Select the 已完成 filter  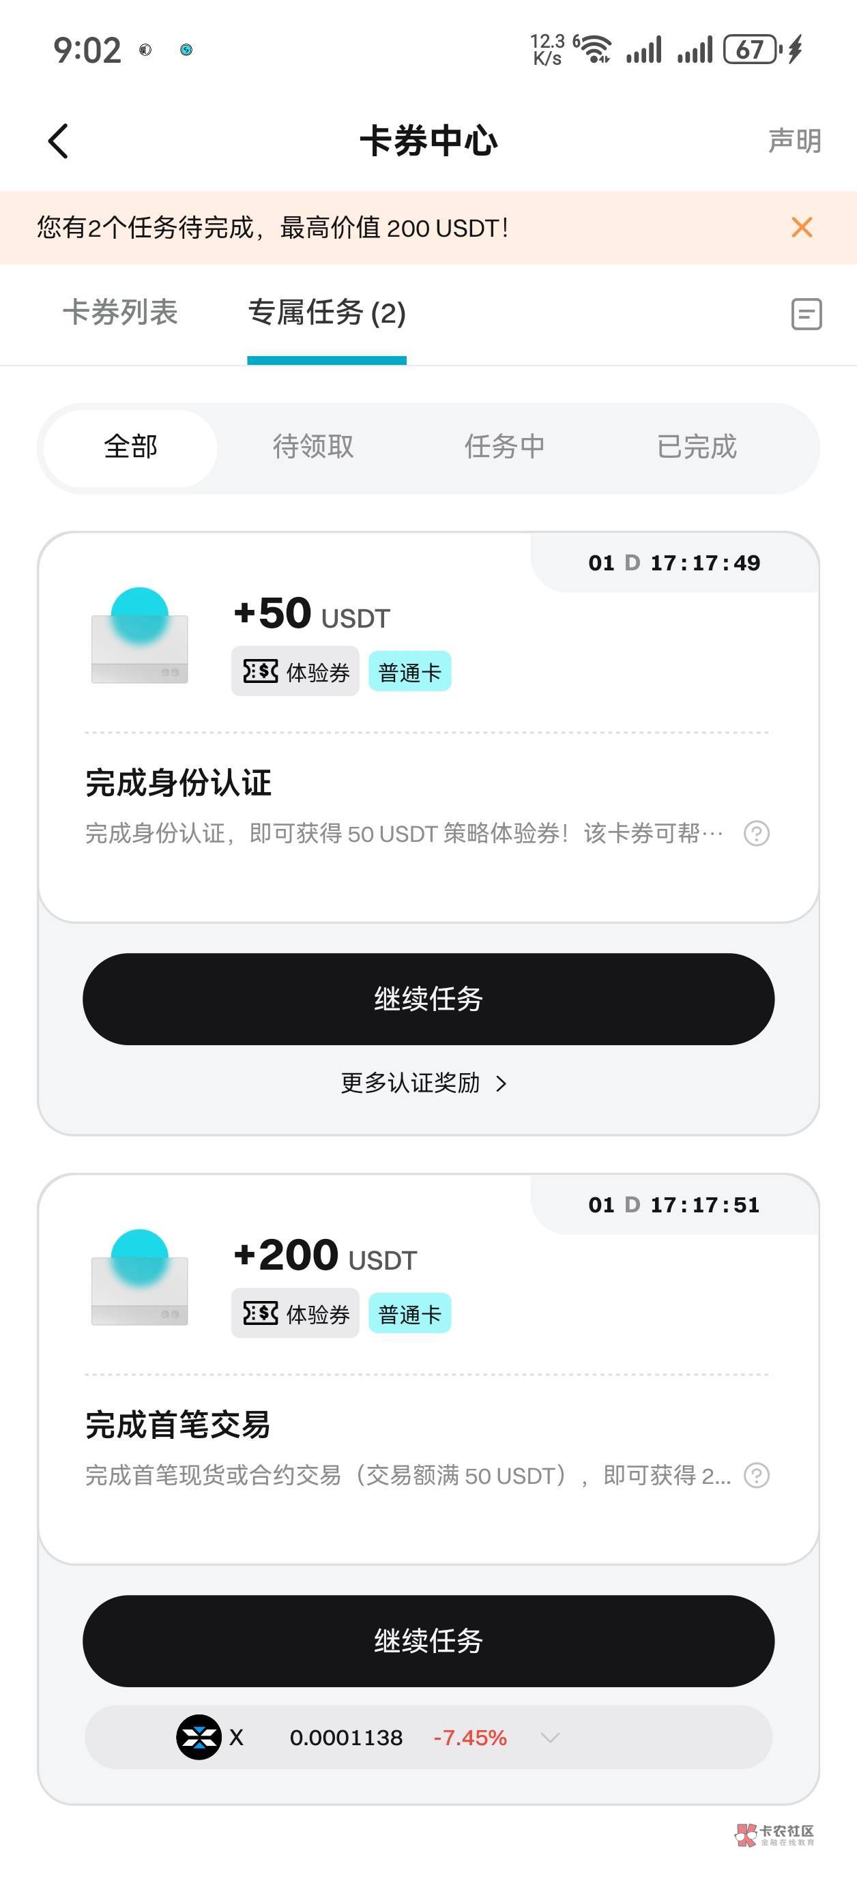(x=696, y=447)
